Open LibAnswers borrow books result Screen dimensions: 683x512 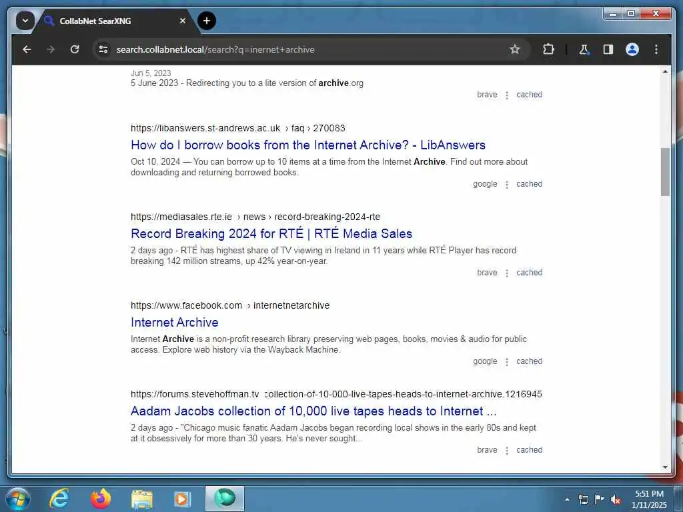point(308,145)
